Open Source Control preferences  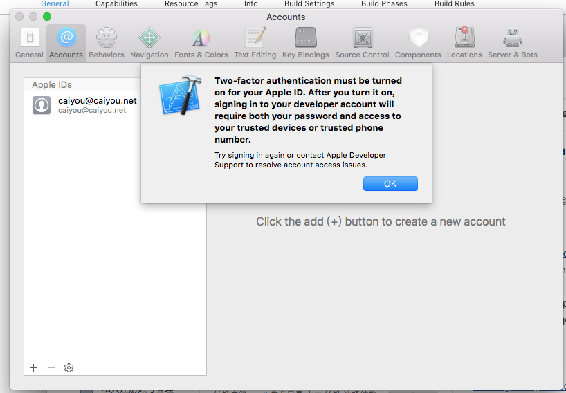click(362, 43)
